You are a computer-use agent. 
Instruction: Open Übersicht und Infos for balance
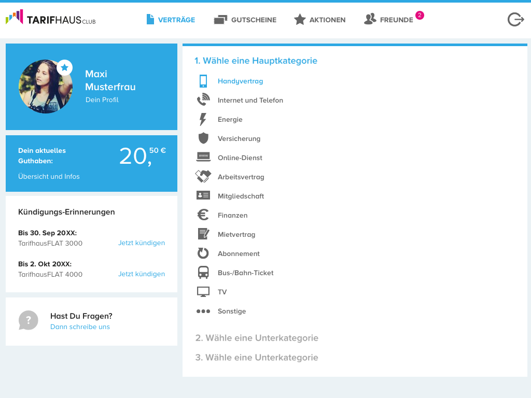pyautogui.click(x=49, y=177)
